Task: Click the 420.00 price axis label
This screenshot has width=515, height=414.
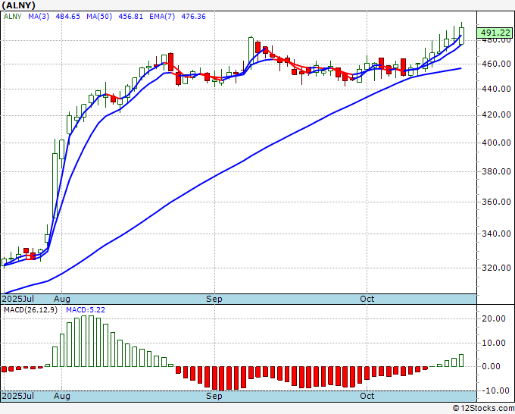Action: coord(496,114)
